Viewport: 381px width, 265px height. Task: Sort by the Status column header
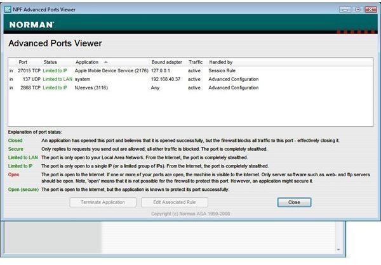50,62
